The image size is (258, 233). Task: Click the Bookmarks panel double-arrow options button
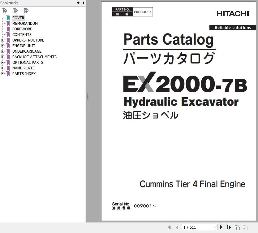78,3
